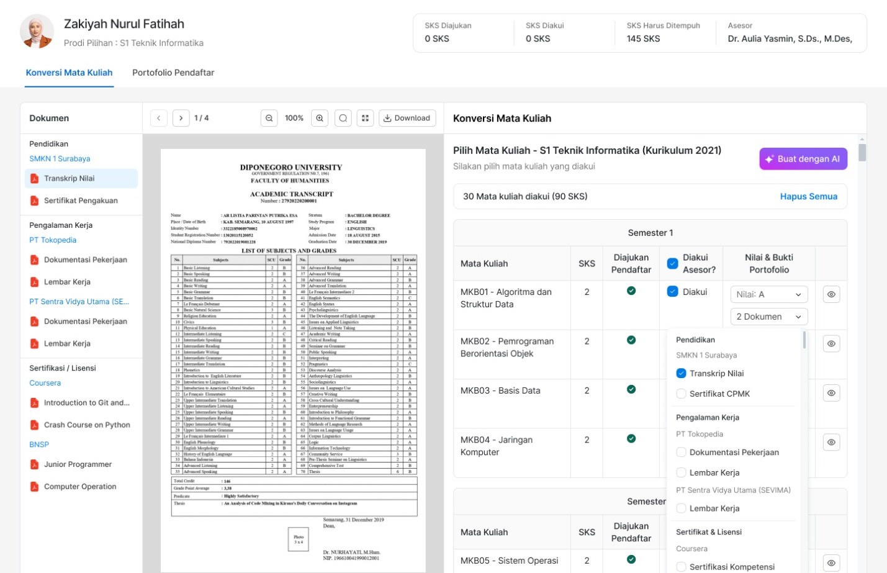
Task: Click the right panel vertical scrollbar
Action: [862, 153]
